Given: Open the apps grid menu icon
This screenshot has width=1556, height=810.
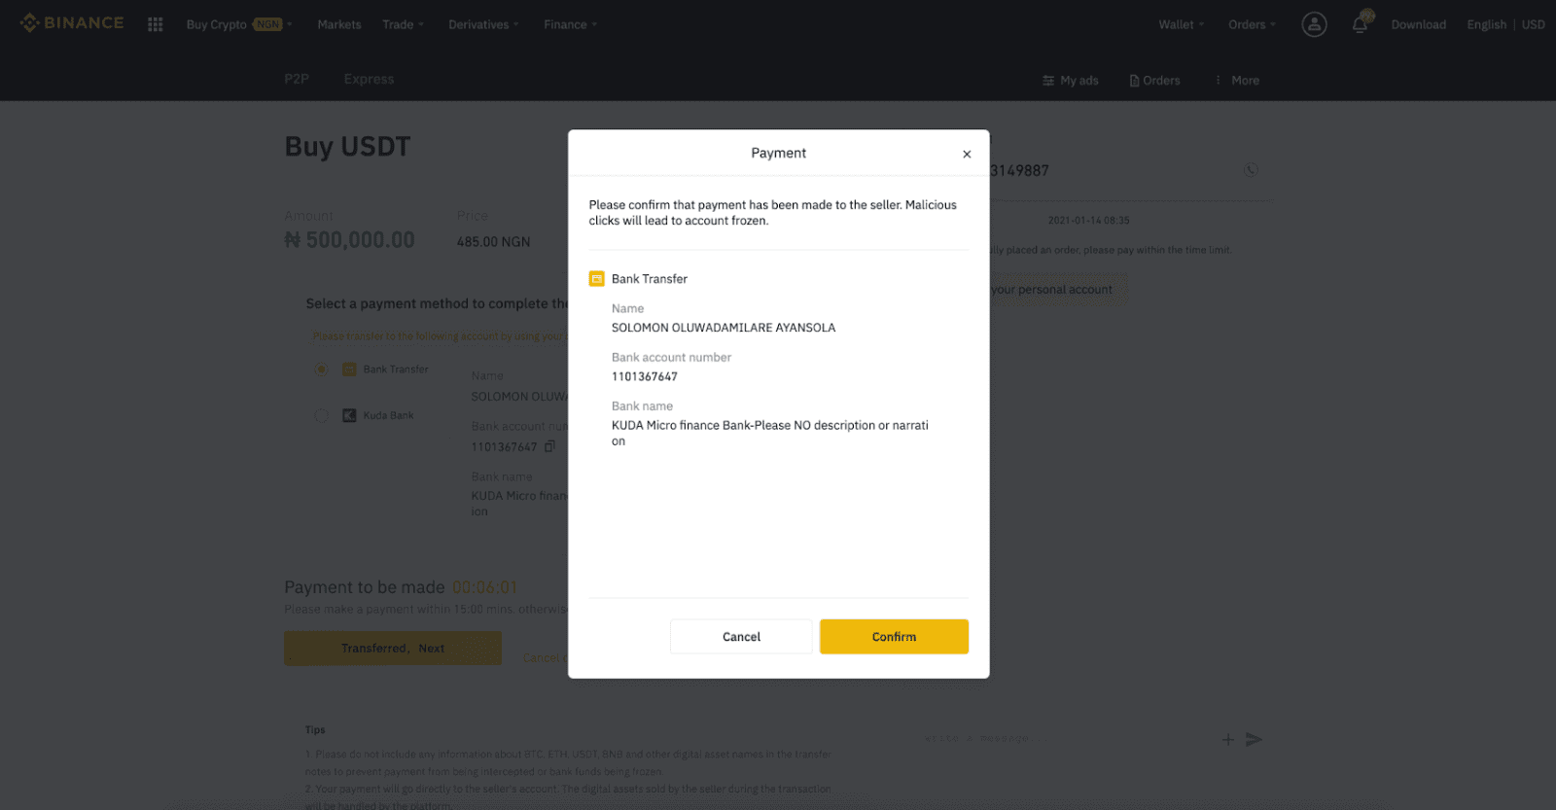Looking at the screenshot, I should pos(155,24).
